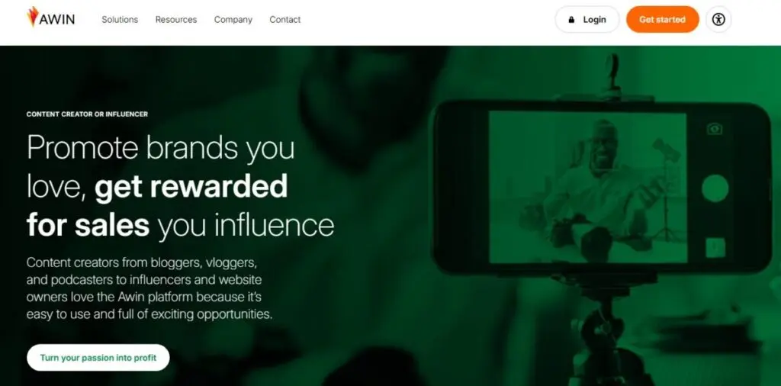Click the orange Get started button

pos(663,19)
